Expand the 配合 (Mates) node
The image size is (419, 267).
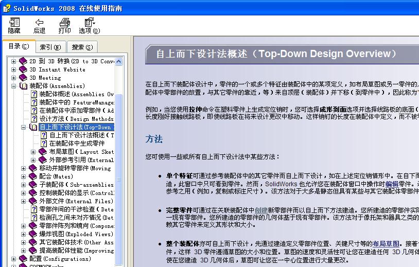click(23, 177)
